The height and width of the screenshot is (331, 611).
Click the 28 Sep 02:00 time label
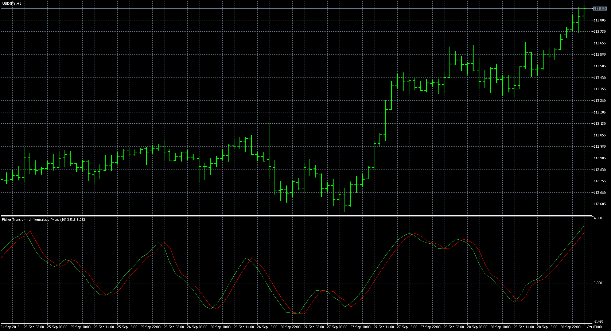pos(454,327)
